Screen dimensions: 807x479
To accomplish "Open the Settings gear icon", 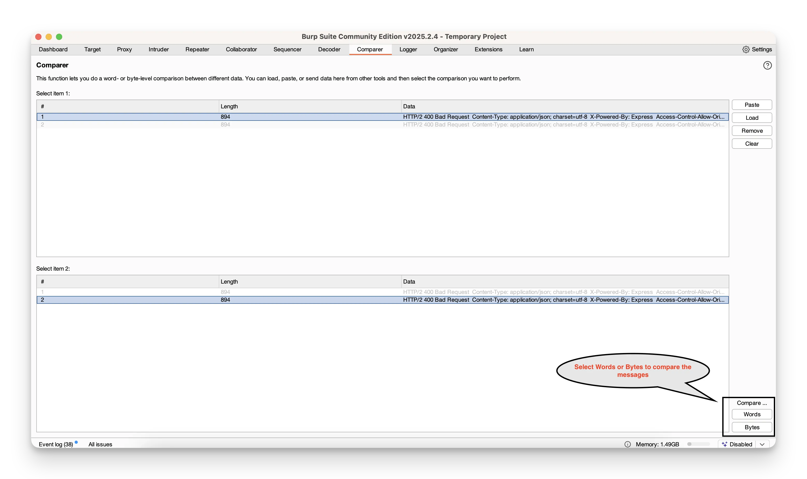I will click(x=746, y=50).
